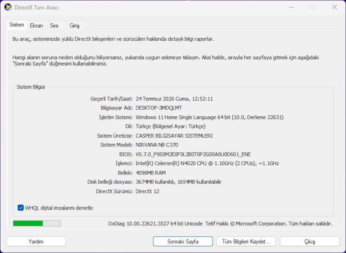Screen dimensions: 346x253
Task: Select the Sistem tab
Action: tap(17, 25)
